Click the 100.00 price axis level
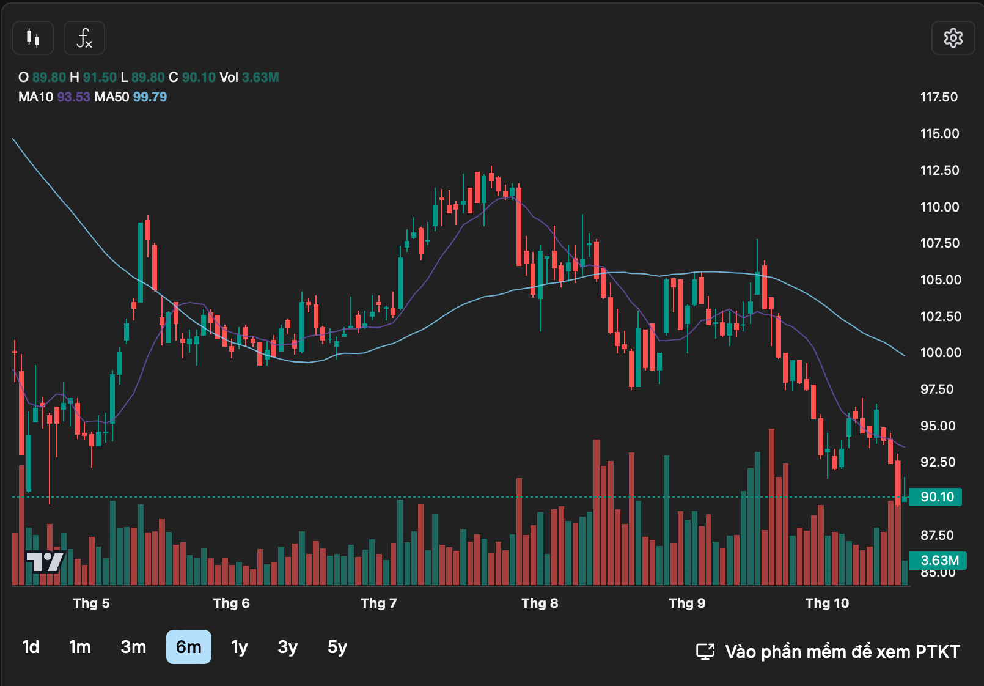The height and width of the screenshot is (686, 984). [x=940, y=353]
